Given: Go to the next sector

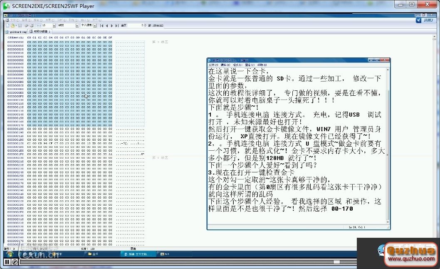Looking at the screenshot, I should [x=112, y=25].
